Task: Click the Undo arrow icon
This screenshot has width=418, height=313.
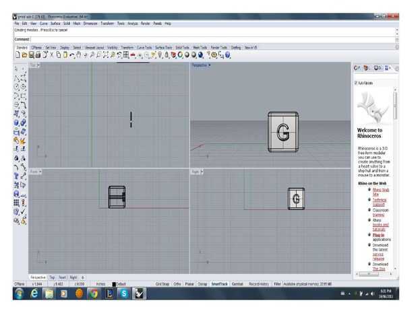Action: click(72, 55)
